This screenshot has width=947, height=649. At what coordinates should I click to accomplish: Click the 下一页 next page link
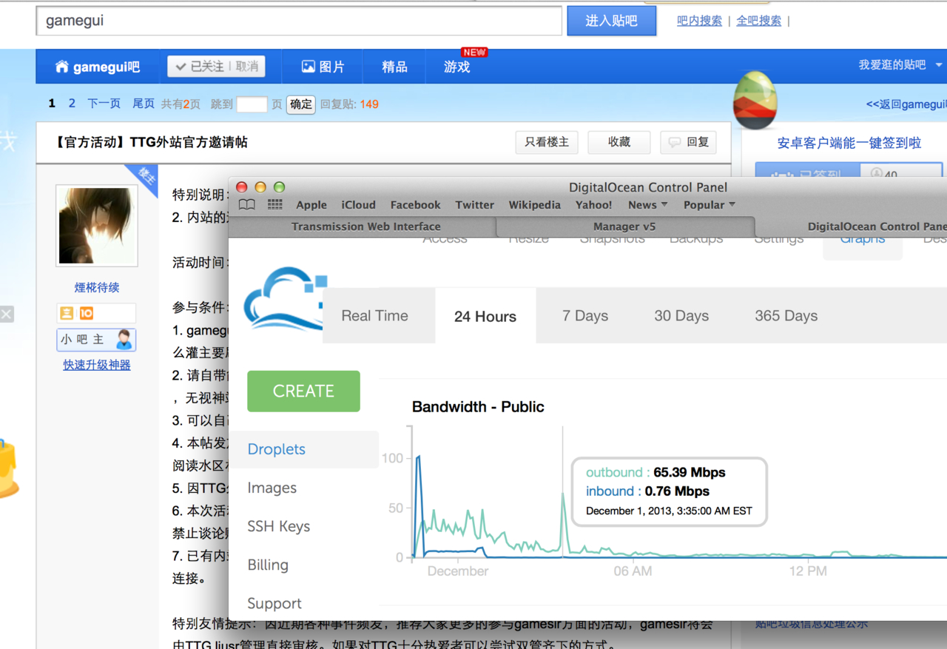click(104, 104)
